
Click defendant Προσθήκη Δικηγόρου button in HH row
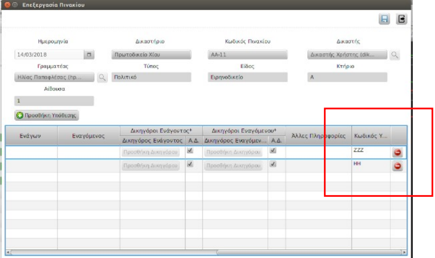(234, 165)
